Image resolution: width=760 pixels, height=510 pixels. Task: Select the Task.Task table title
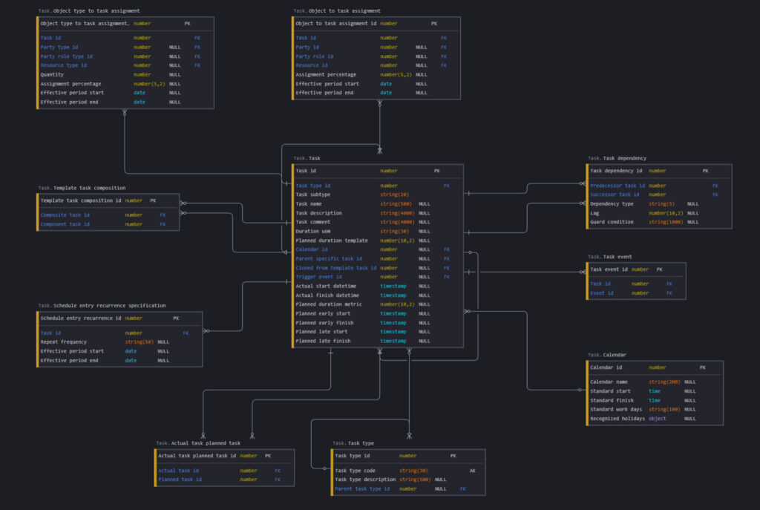tap(307, 158)
